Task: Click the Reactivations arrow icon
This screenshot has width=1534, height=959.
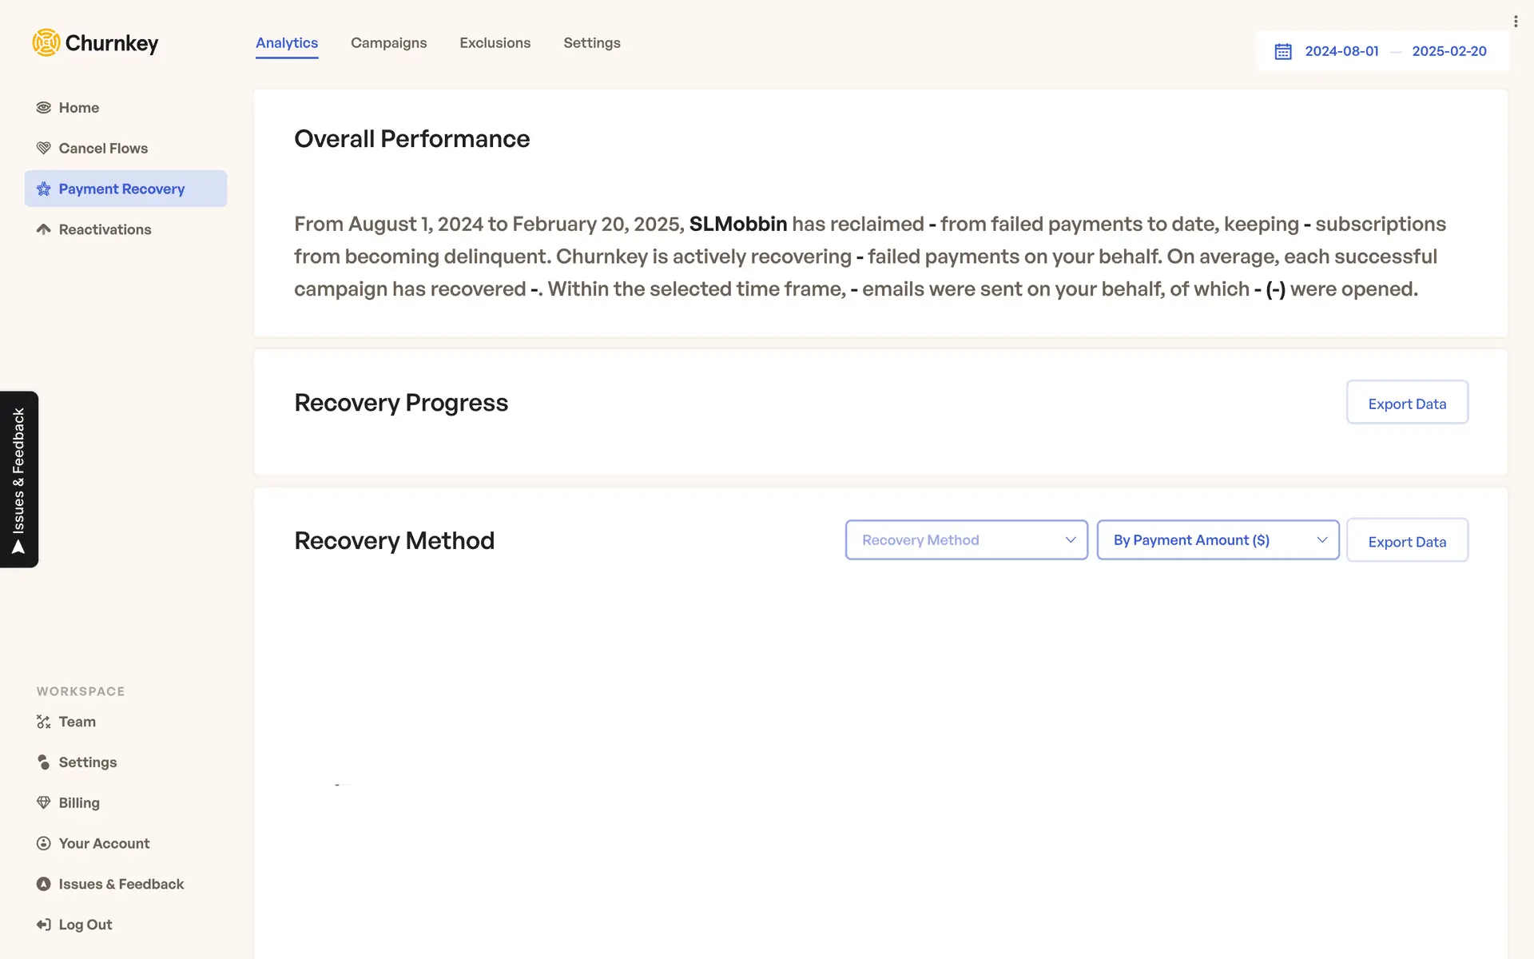Action: [x=44, y=229]
